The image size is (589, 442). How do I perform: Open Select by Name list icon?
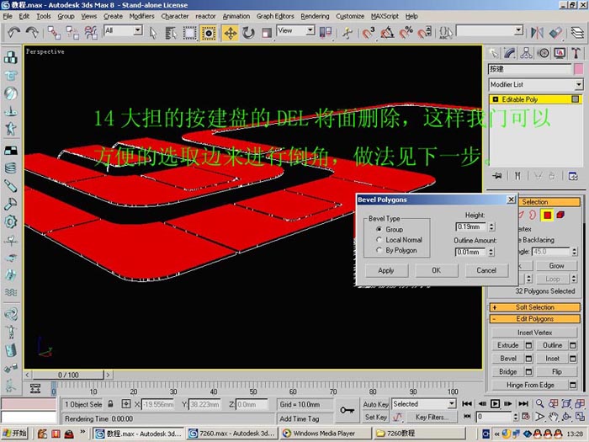(x=171, y=33)
